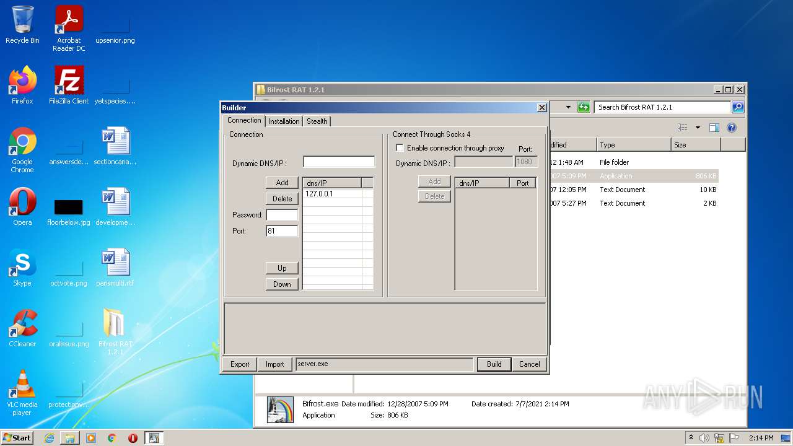Screen dimensions: 793x446
Task: Select upsenior.png desktop file
Action: point(115,28)
